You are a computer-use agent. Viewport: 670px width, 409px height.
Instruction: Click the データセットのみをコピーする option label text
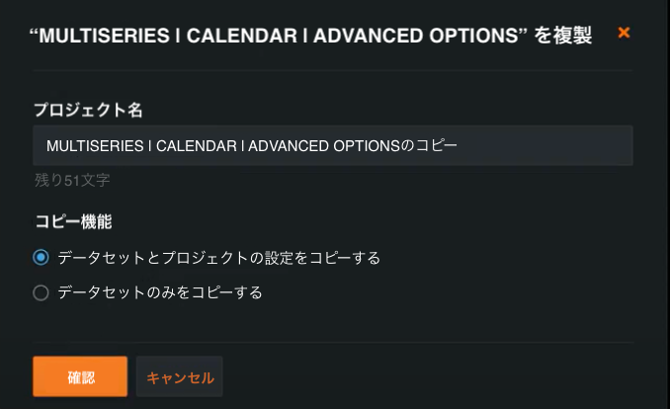click(x=160, y=292)
